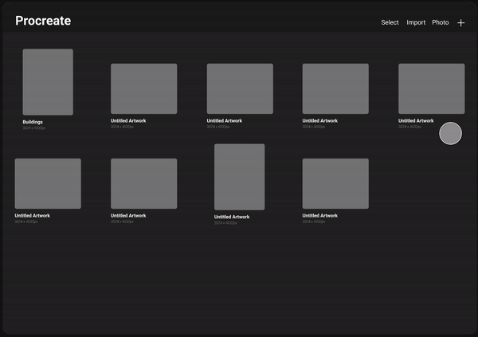Choose Photo to insert an image
Viewport: 478px width, 337px height.
click(441, 22)
